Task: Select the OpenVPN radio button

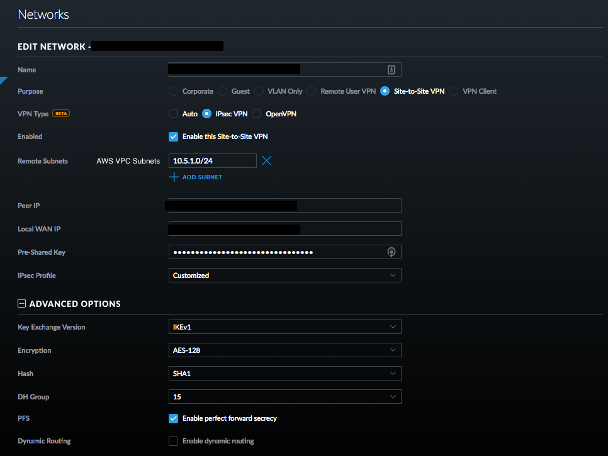Action: [257, 114]
